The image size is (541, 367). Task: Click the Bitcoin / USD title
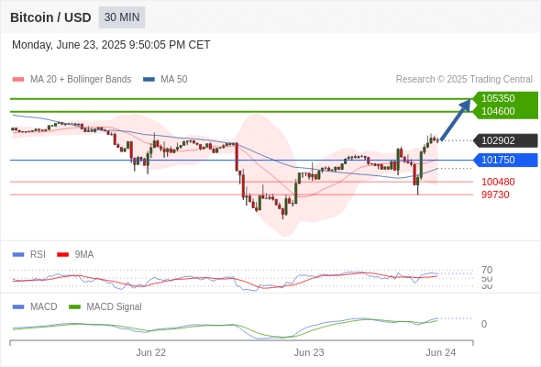pos(50,17)
